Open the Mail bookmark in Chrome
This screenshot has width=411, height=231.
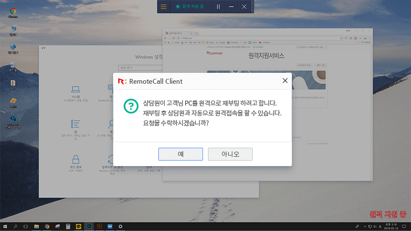point(193,43)
